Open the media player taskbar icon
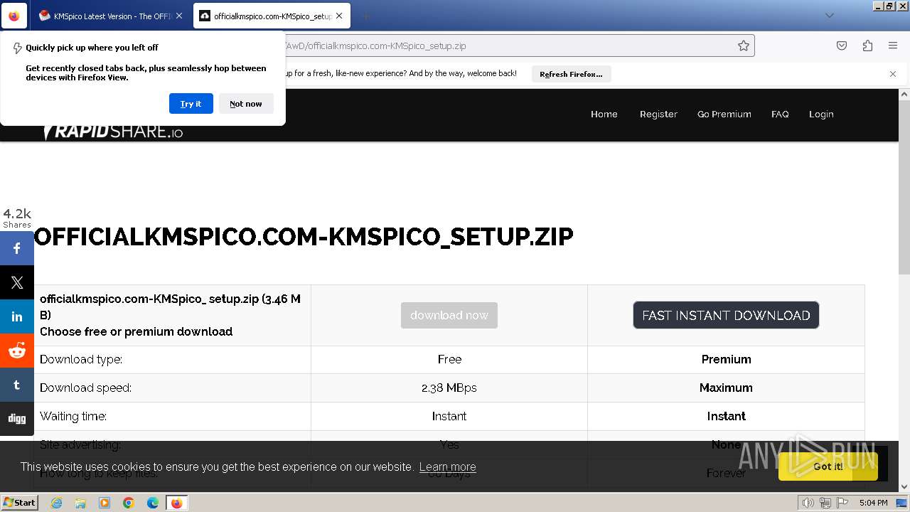The width and height of the screenshot is (910, 512). click(x=105, y=503)
